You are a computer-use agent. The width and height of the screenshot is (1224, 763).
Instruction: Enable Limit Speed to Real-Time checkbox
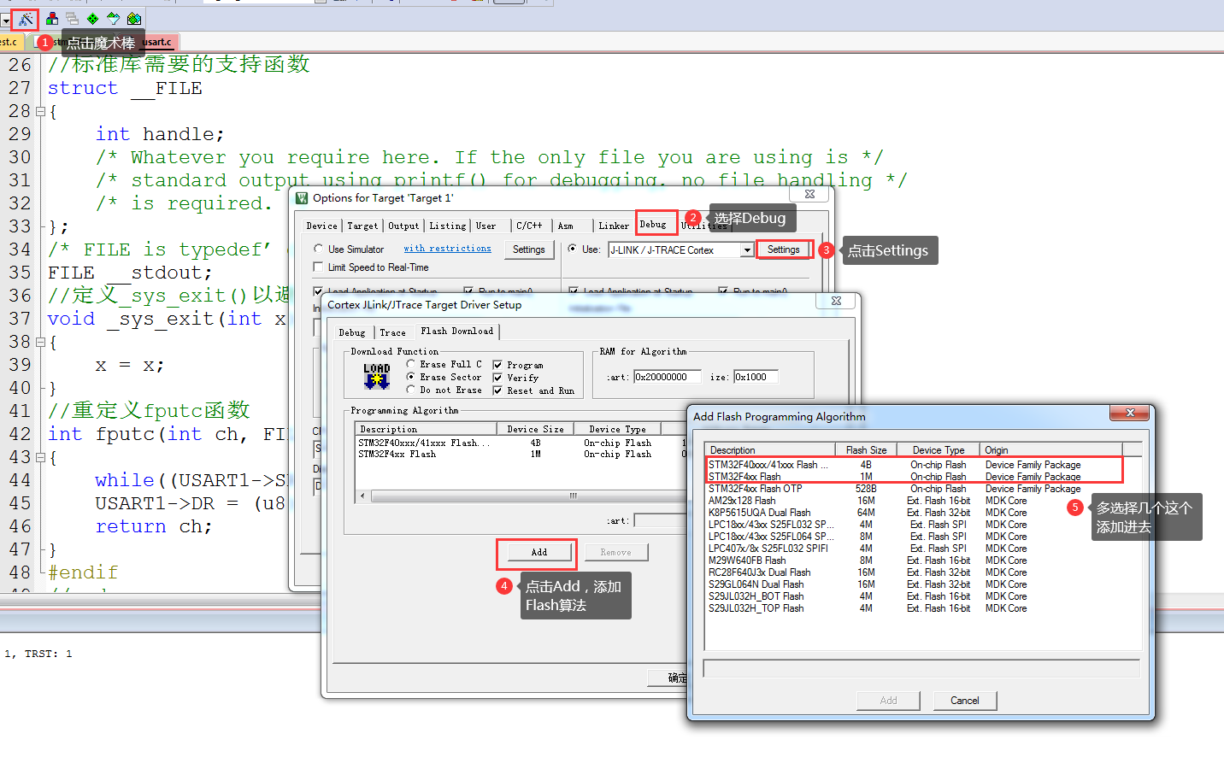[x=318, y=267]
